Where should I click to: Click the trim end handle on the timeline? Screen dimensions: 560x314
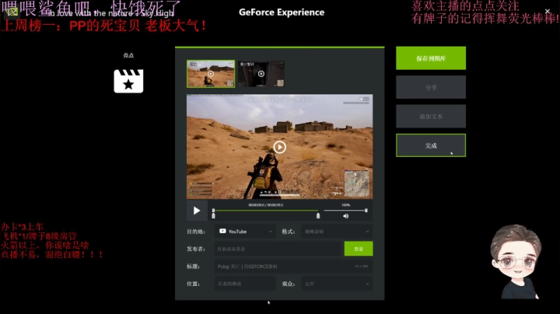[318, 216]
